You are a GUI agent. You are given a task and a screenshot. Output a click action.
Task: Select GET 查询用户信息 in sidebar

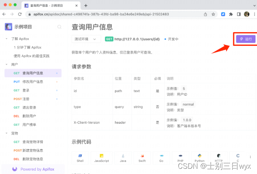pyautogui.click(x=33, y=73)
